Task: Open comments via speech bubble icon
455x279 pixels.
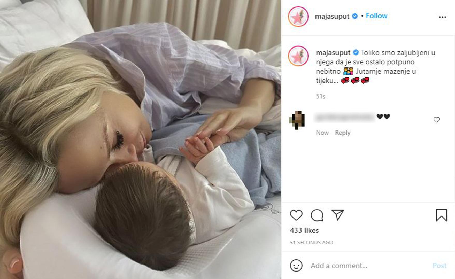Action: [x=317, y=215]
